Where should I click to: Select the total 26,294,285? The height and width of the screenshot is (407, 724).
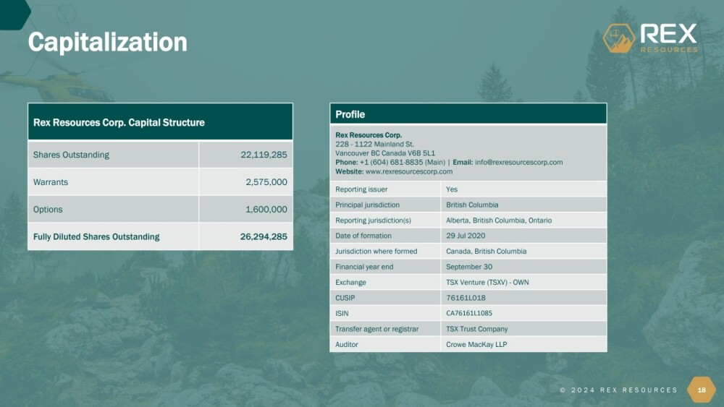[x=264, y=236]
